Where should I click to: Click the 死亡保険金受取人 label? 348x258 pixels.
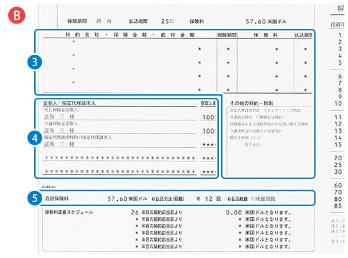[x=61, y=110]
